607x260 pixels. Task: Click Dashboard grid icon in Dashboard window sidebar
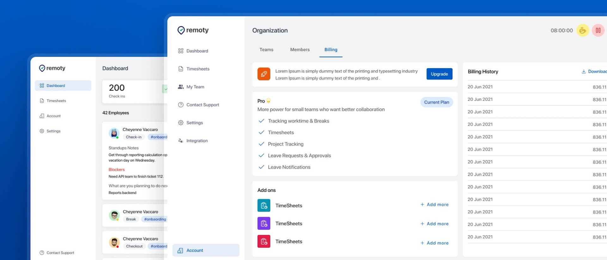(x=42, y=86)
